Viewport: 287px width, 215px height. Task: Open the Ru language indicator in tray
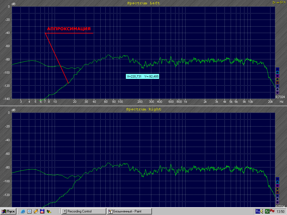click(258, 211)
